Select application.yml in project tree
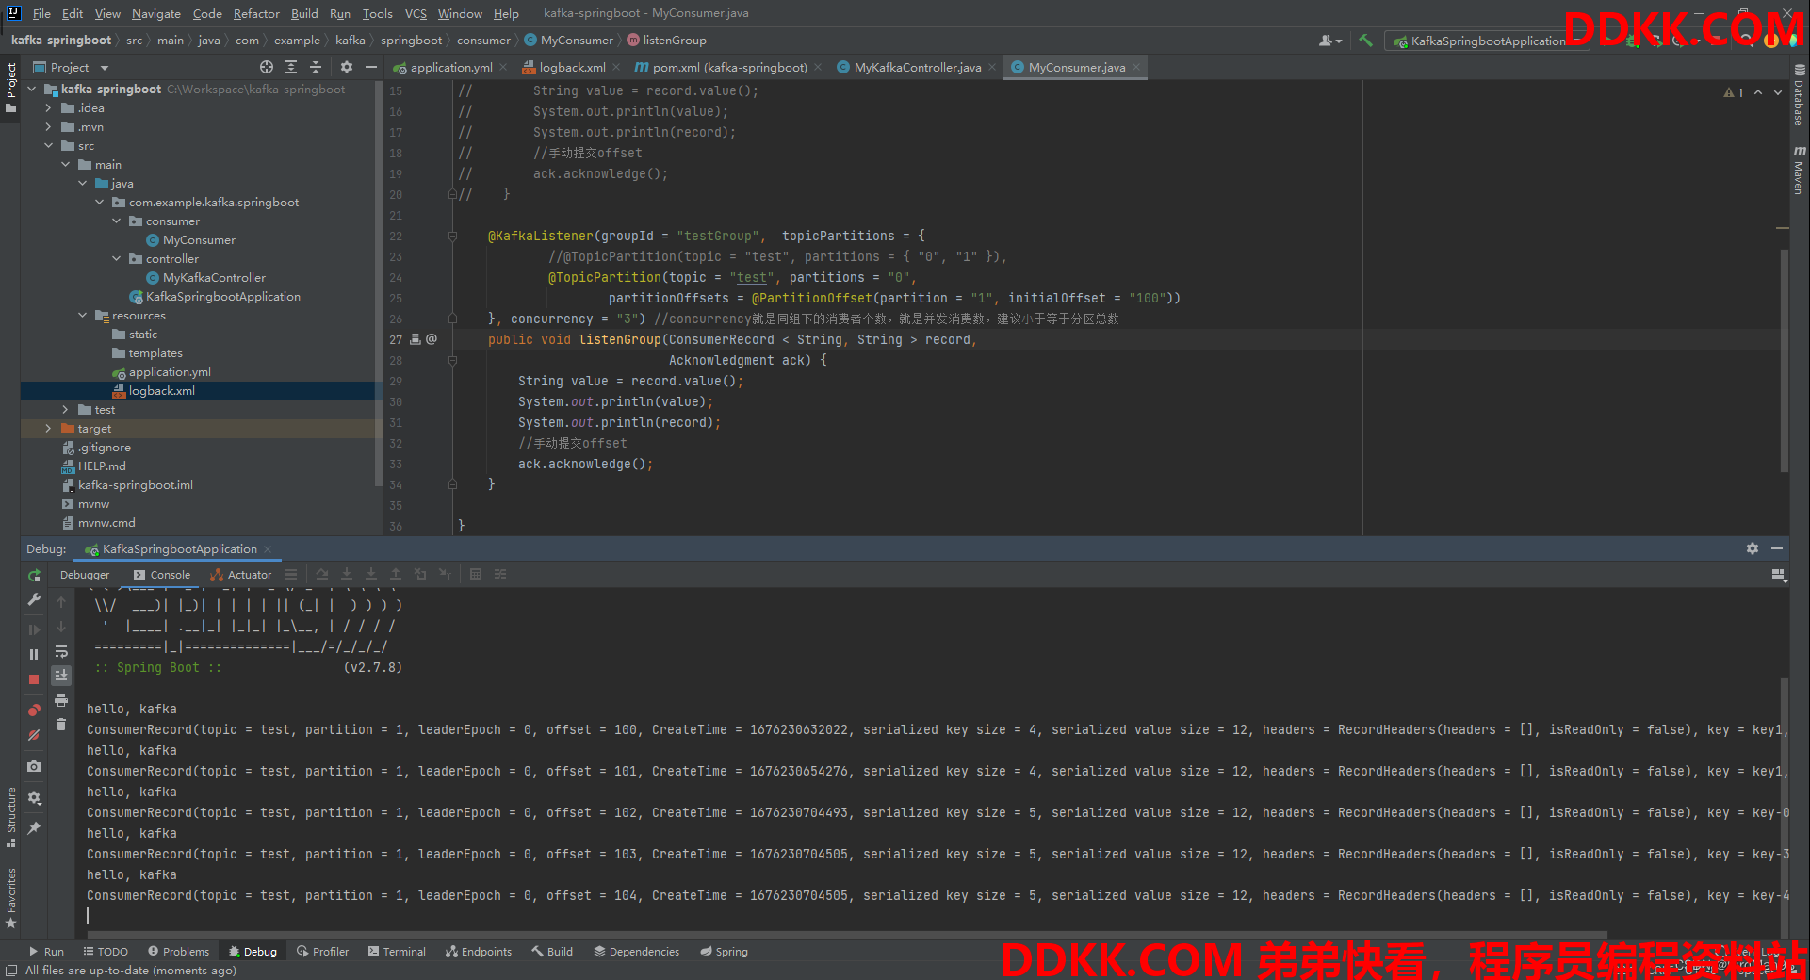The height and width of the screenshot is (980, 1810). (170, 371)
